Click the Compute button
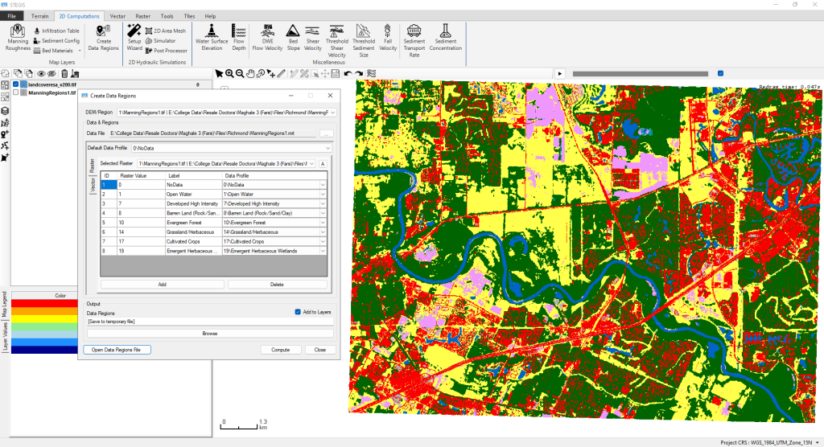This screenshot has width=824, height=447. click(281, 350)
